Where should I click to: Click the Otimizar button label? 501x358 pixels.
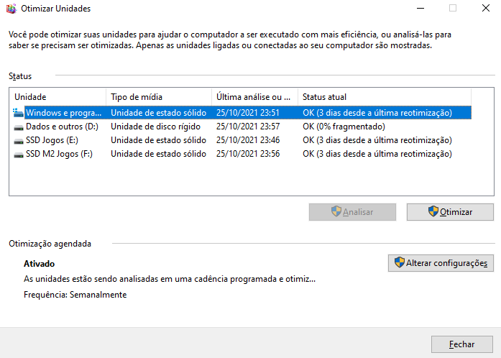(x=456, y=212)
